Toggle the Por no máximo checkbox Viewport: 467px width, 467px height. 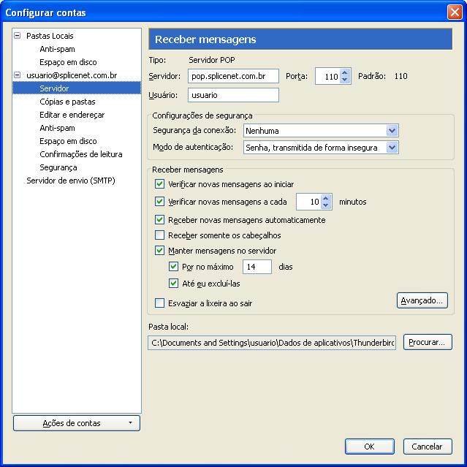click(173, 266)
